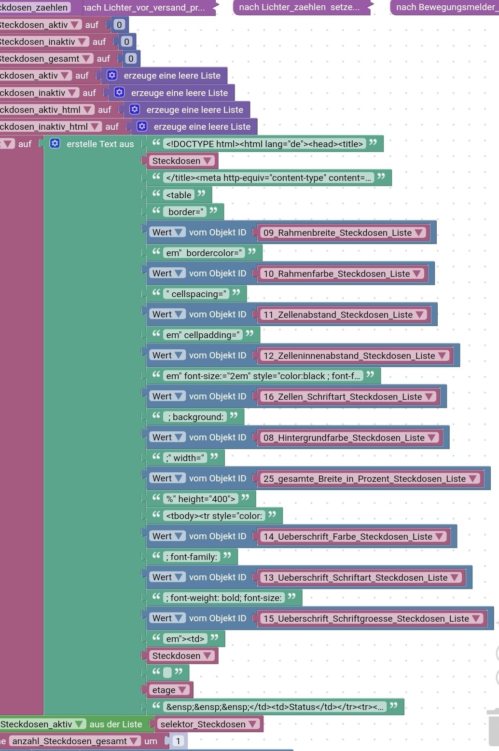The width and height of the screenshot is (499, 751).
Task: Edit the em" bordercolor=" text field
Action: 204,253
